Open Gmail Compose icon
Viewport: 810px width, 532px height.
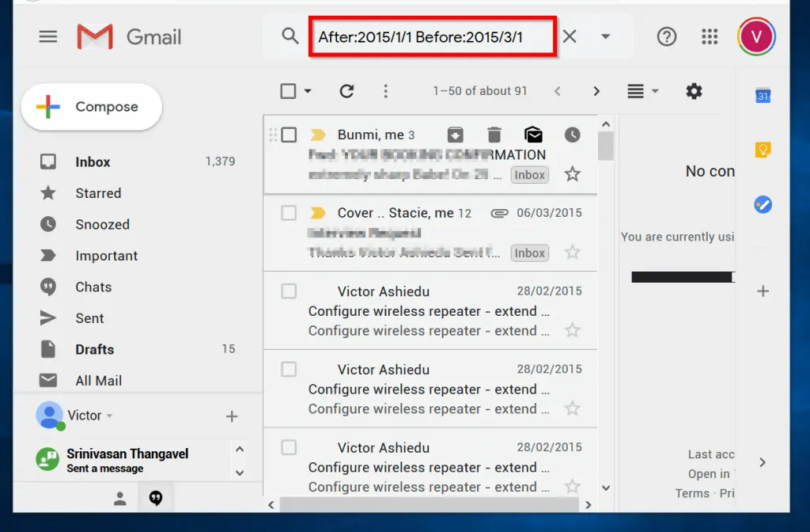coord(48,107)
